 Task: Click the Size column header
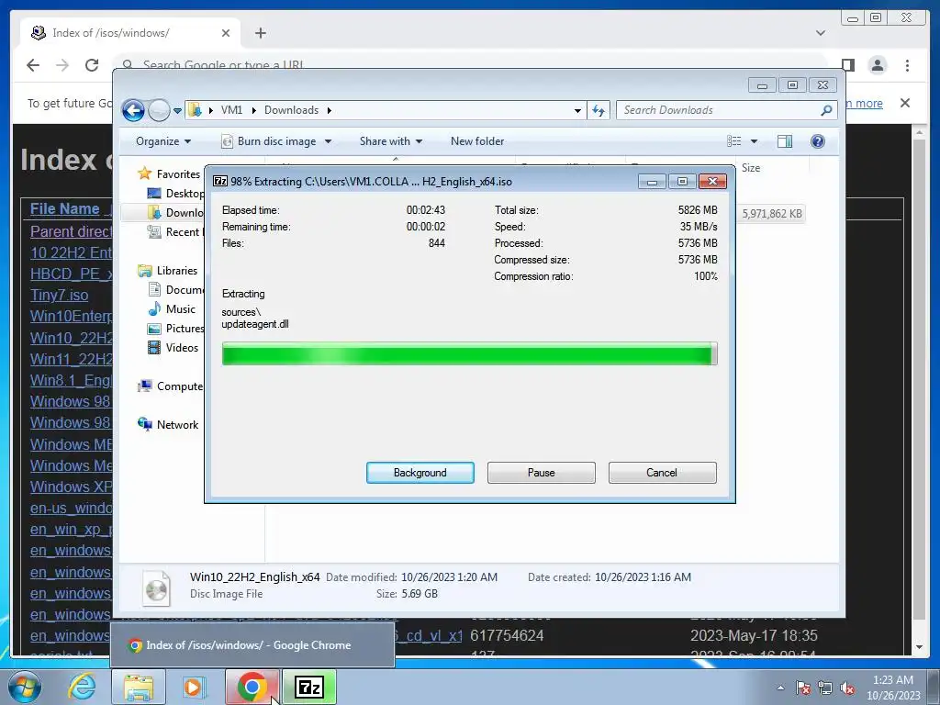751,168
